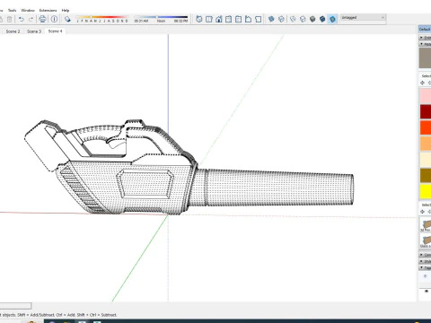Switch to the Top view icon
Viewport: 431px width, 323px height.
(x=209, y=19)
